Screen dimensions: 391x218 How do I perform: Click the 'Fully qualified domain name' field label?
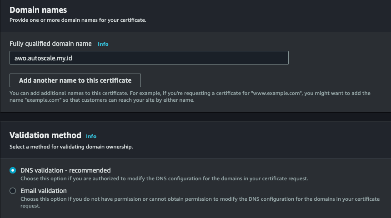click(50, 44)
